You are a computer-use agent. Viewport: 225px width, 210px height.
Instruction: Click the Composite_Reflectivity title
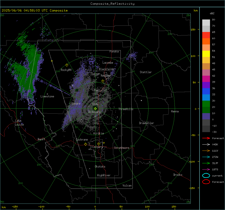coord(112,4)
